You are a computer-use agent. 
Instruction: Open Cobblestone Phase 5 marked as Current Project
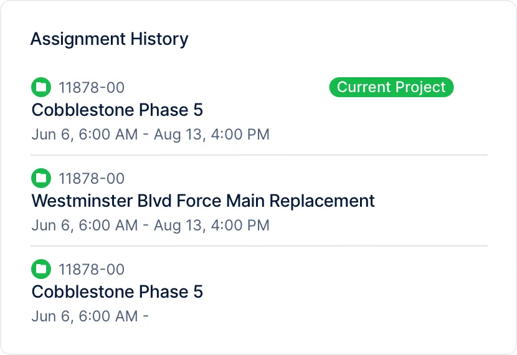point(117,110)
